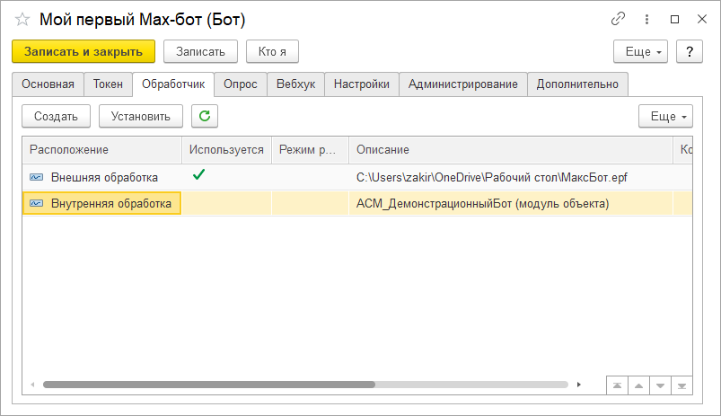Click the Используется column header

(x=226, y=149)
